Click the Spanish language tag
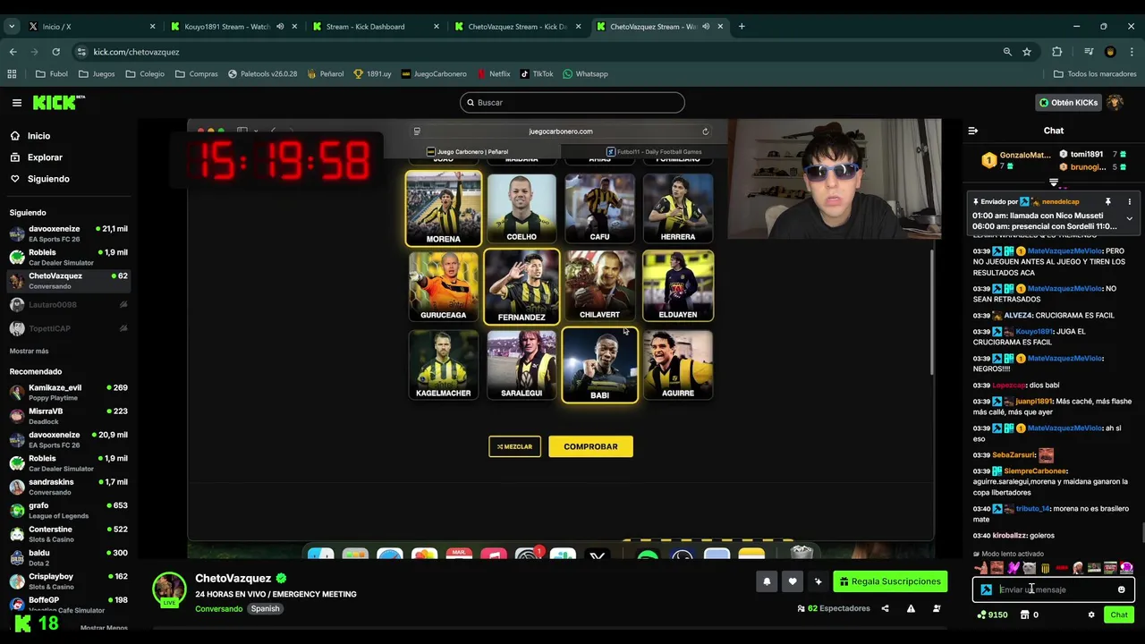1145x644 pixels. tap(265, 609)
